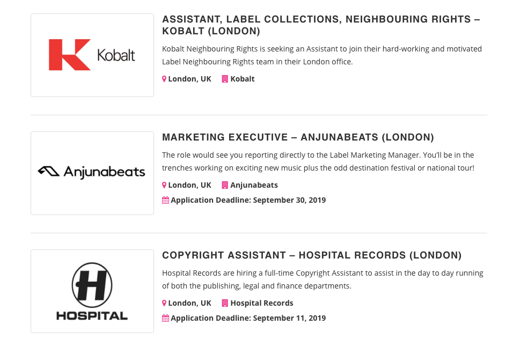This screenshot has width=513, height=347.
Task: Click the calendar icon for the September 11 deadline
Action: (166, 318)
